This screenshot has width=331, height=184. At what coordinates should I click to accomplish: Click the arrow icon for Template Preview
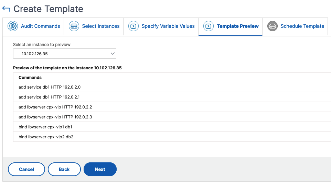click(x=209, y=26)
